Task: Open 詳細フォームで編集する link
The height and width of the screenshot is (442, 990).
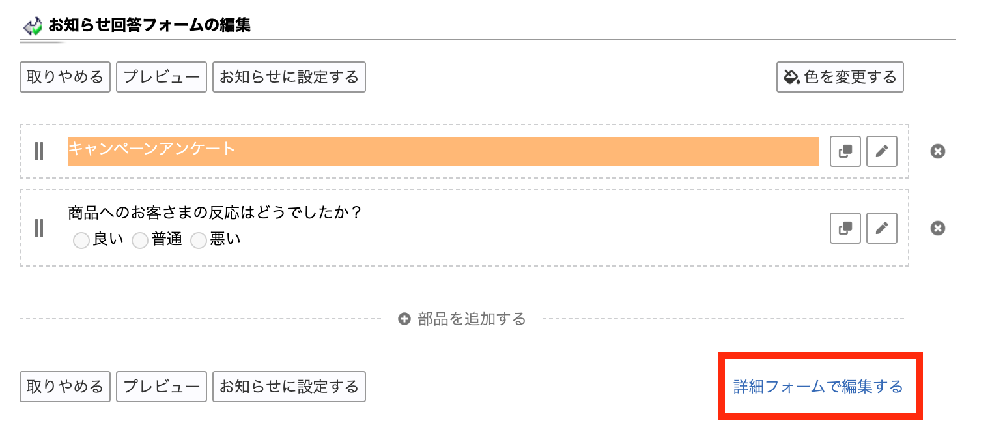Action: coord(819,387)
